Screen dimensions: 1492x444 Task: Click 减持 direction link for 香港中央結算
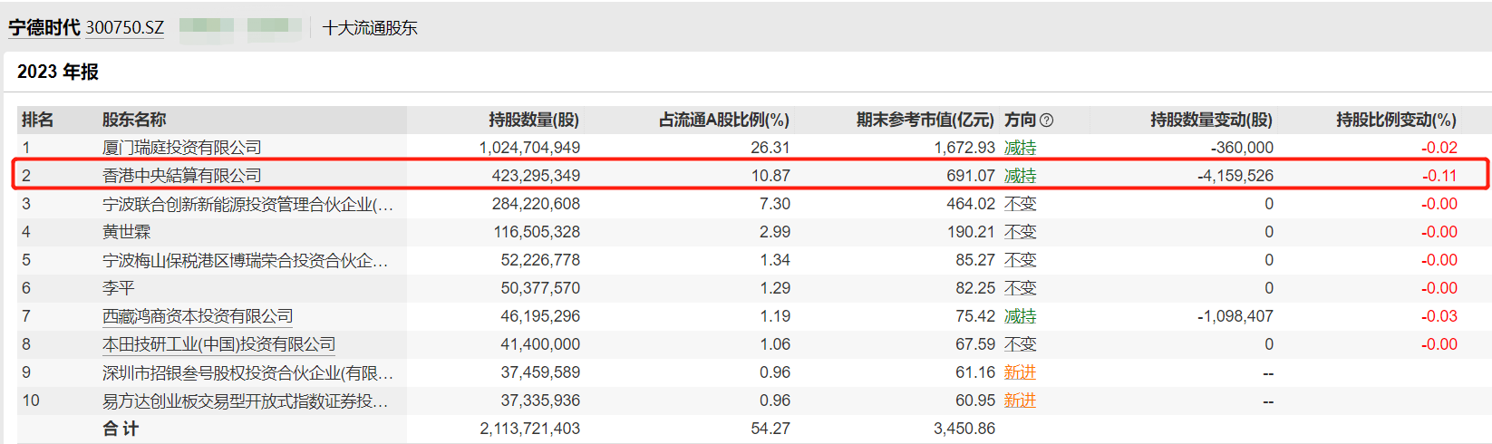click(x=1021, y=176)
